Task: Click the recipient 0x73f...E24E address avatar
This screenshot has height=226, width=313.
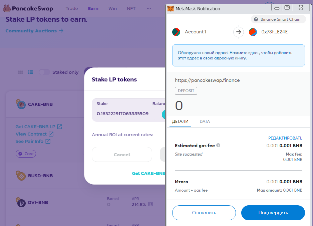Action: tap(253, 32)
